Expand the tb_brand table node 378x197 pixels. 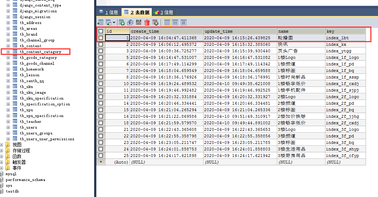pyautogui.click(x=8, y=34)
